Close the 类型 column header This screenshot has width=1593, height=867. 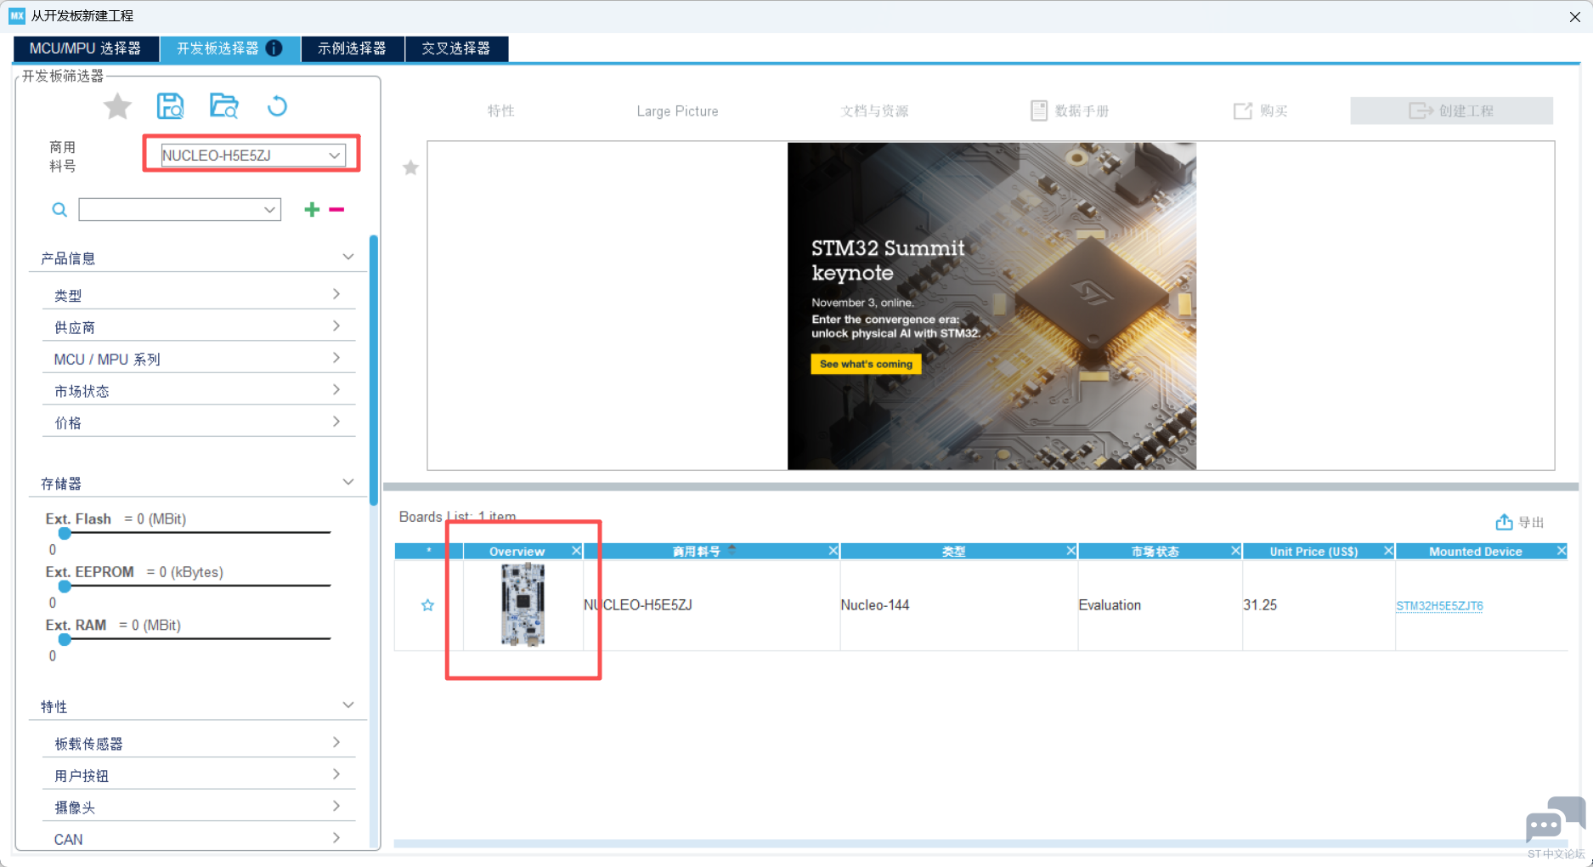(1071, 552)
